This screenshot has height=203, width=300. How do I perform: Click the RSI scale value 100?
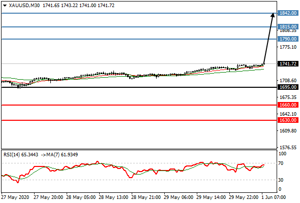(282, 154)
